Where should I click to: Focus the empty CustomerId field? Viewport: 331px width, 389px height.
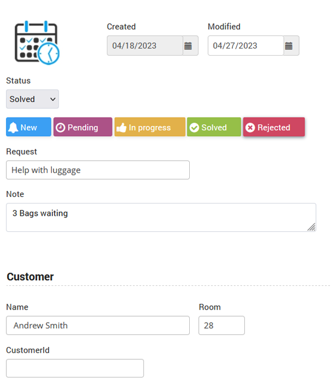(x=74, y=368)
